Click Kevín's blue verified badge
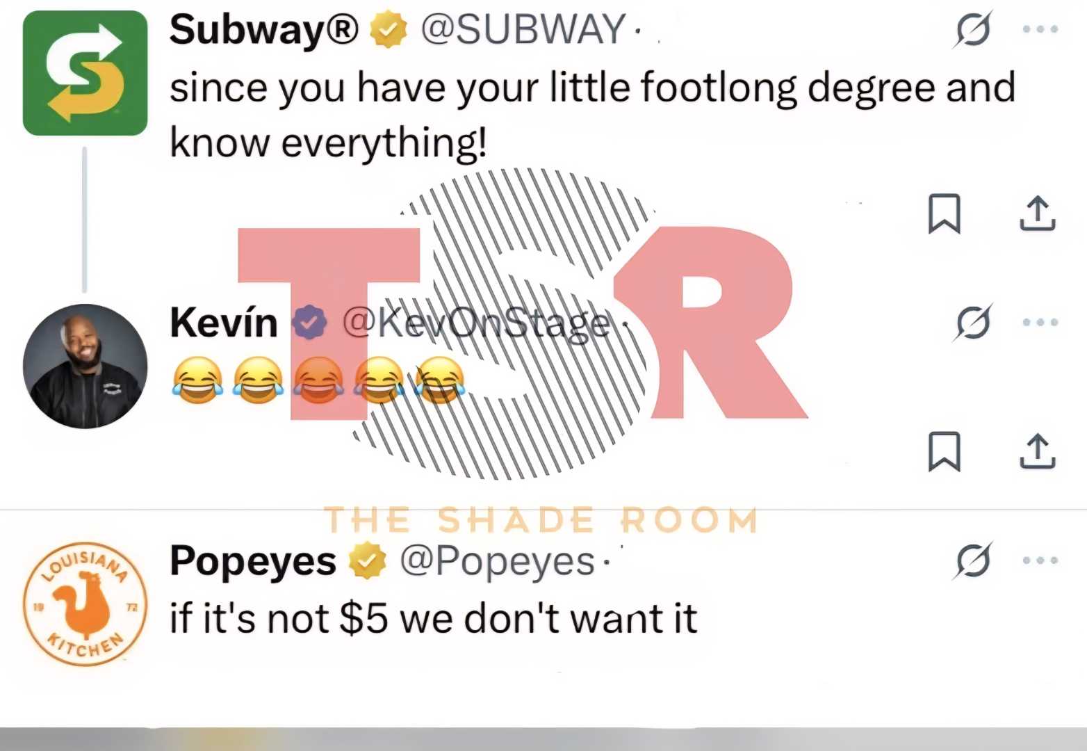1087x751 pixels. (309, 323)
